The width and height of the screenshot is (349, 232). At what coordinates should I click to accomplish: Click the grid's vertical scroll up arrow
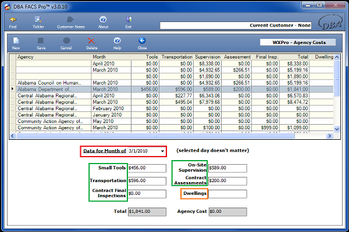click(337, 57)
